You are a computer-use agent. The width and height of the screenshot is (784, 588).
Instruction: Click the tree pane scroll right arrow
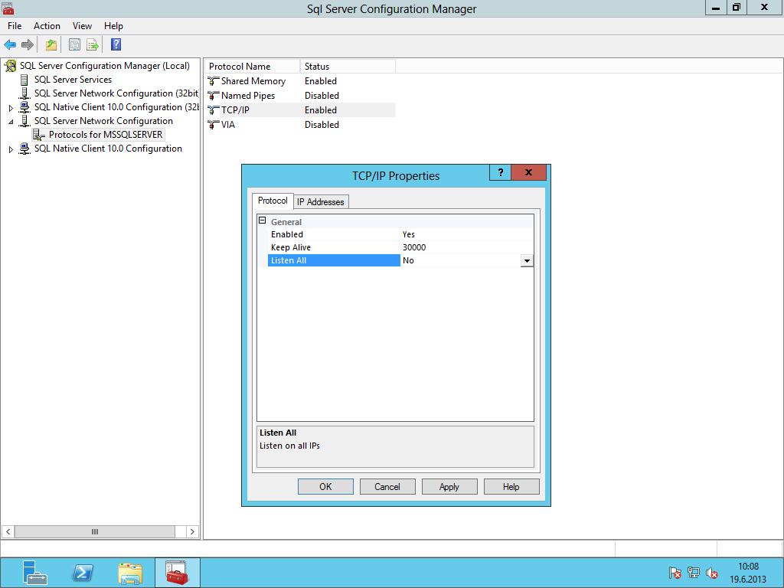click(192, 531)
